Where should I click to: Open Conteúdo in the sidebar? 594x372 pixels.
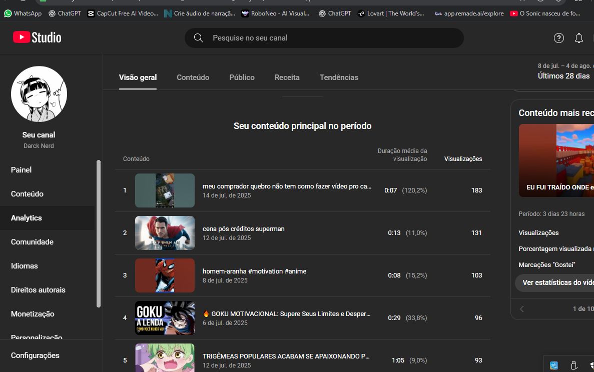point(48,194)
